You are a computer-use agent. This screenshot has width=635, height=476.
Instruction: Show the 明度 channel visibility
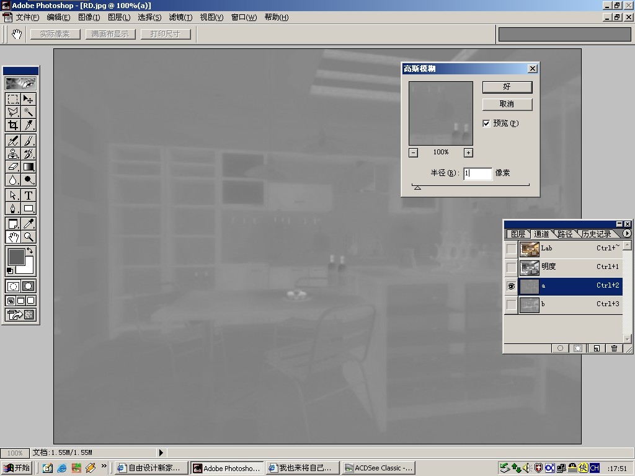point(511,267)
